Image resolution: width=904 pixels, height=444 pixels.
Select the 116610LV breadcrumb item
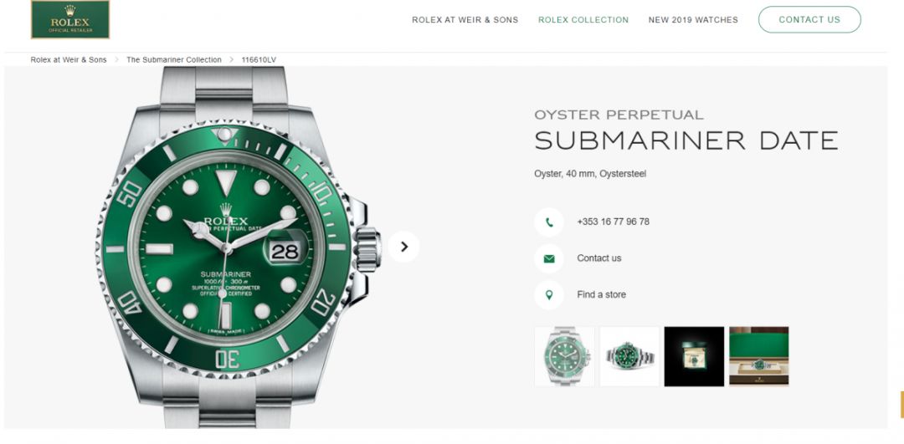(x=259, y=60)
